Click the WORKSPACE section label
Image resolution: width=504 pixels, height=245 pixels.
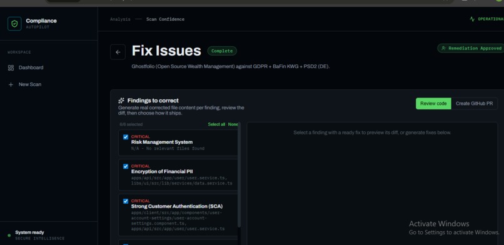click(19, 52)
